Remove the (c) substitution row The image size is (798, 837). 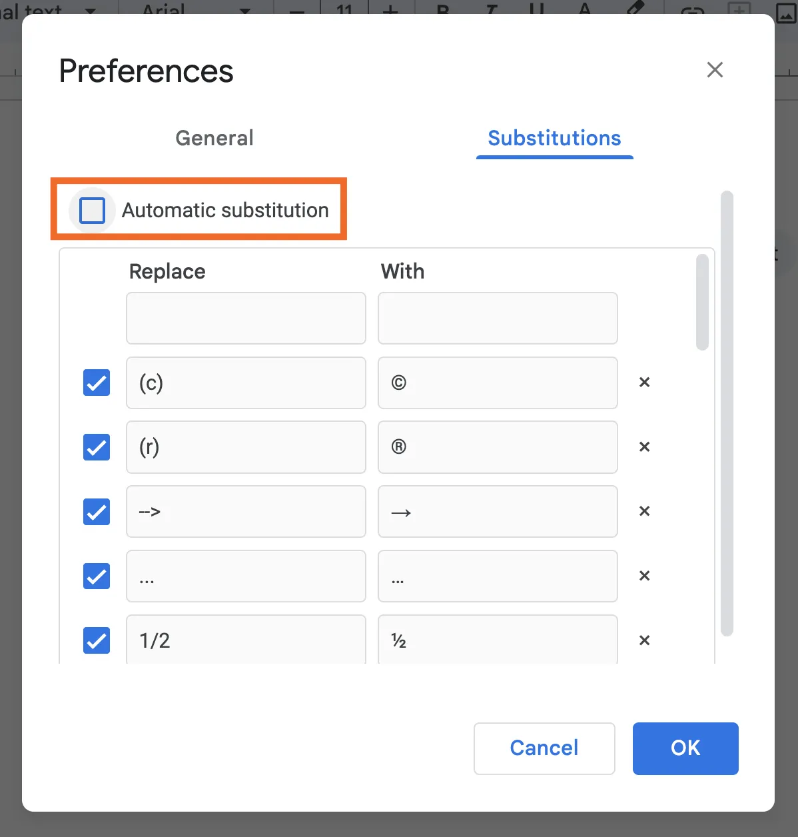pos(644,383)
